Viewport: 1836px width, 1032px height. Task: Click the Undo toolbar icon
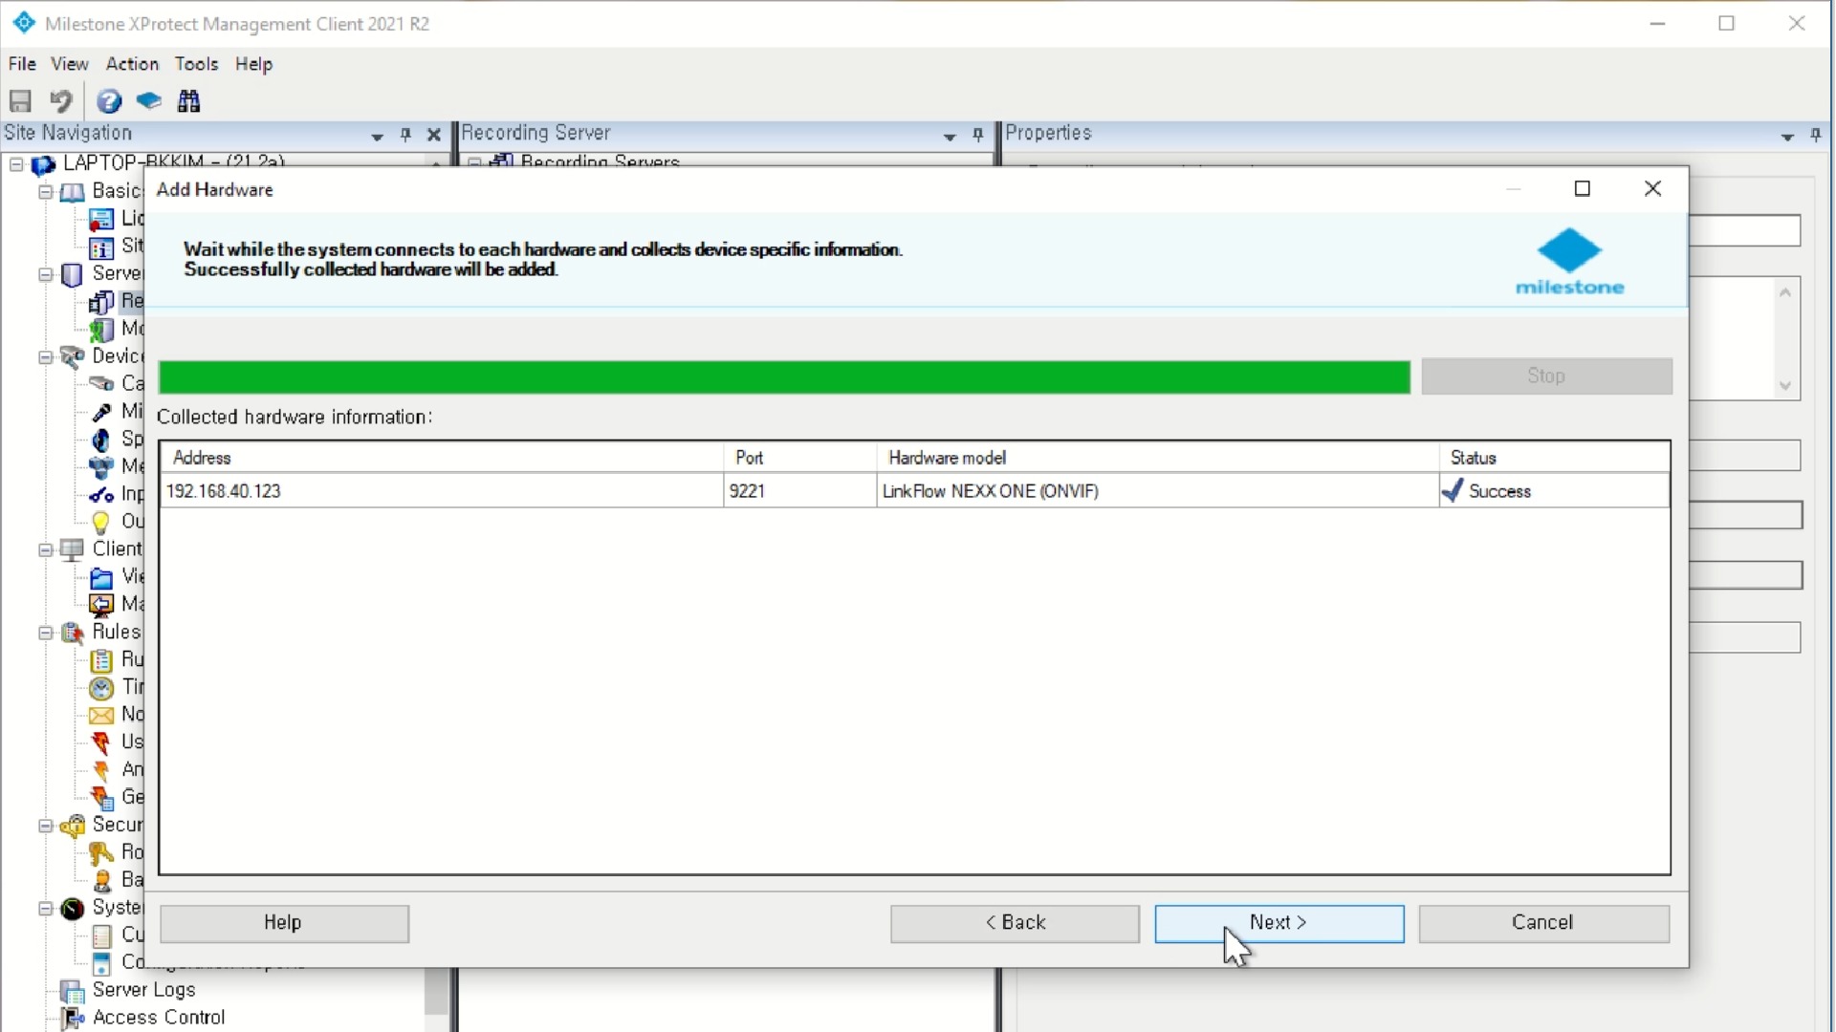point(61,100)
